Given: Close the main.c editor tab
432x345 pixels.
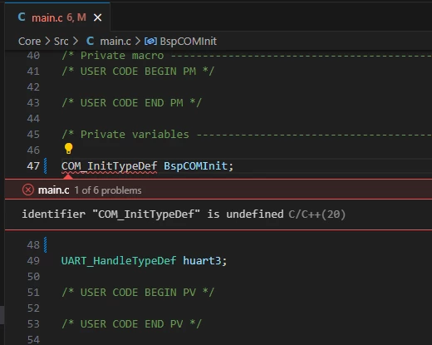Looking at the screenshot, I should coord(97,17).
